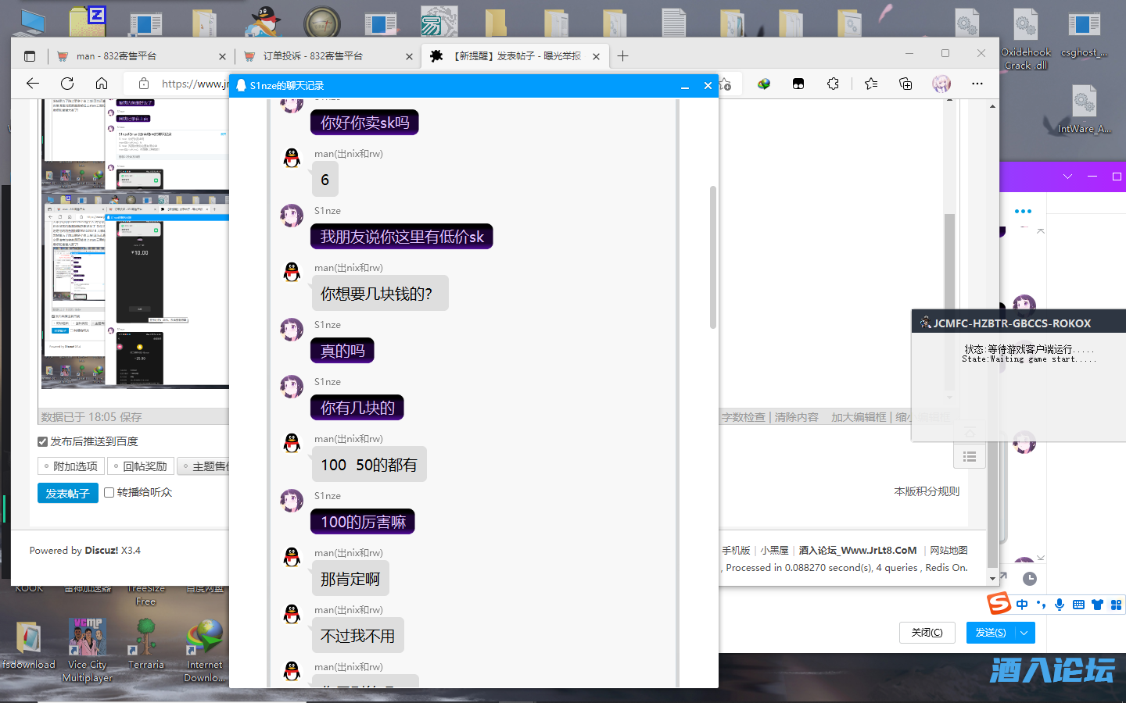Image resolution: width=1126 pixels, height=703 pixels.
Task: View site info via the lock icon
Action: pos(143,84)
